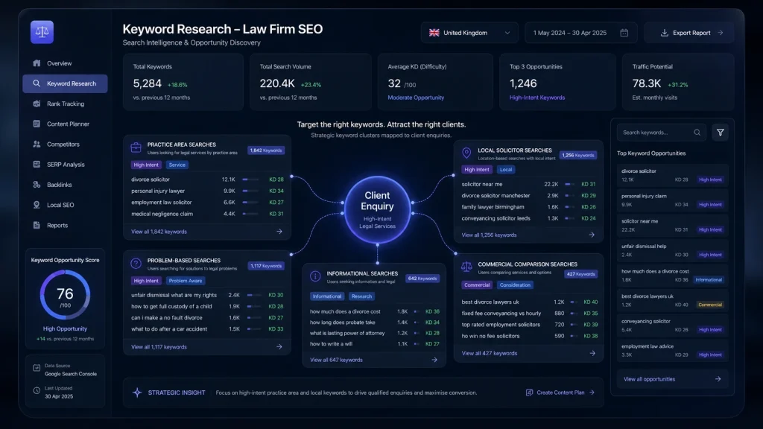The image size is (763, 429).
Task: Click the Informational Searches info icon
Action: pyautogui.click(x=315, y=277)
